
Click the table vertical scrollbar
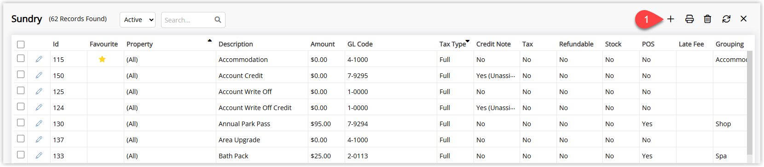(750, 103)
